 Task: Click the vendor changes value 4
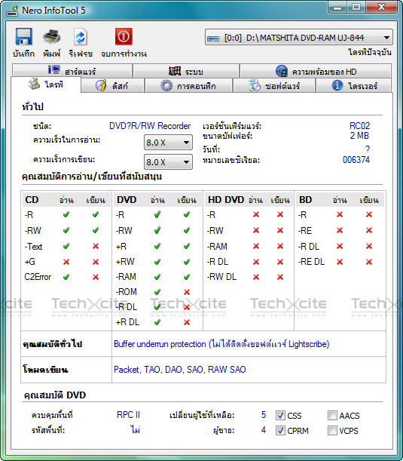click(264, 430)
